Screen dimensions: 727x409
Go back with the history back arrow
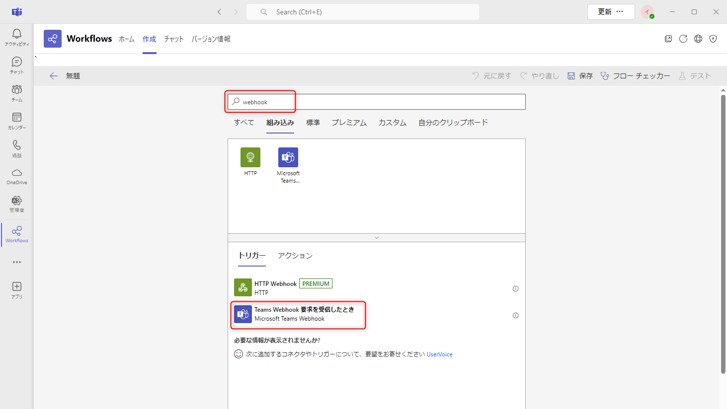219,12
